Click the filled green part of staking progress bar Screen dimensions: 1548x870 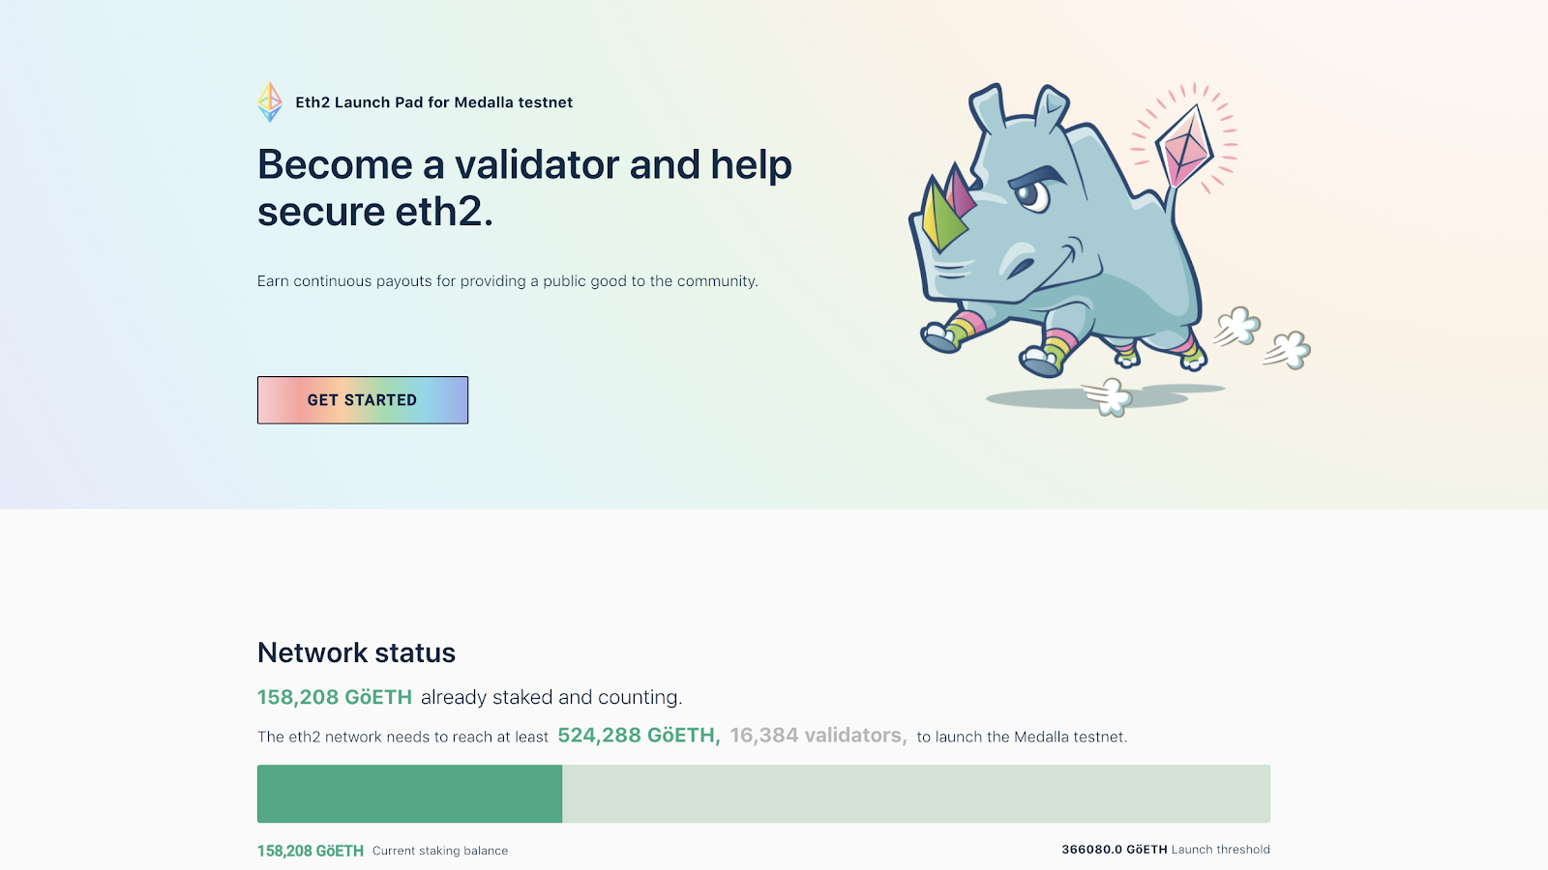click(x=409, y=794)
